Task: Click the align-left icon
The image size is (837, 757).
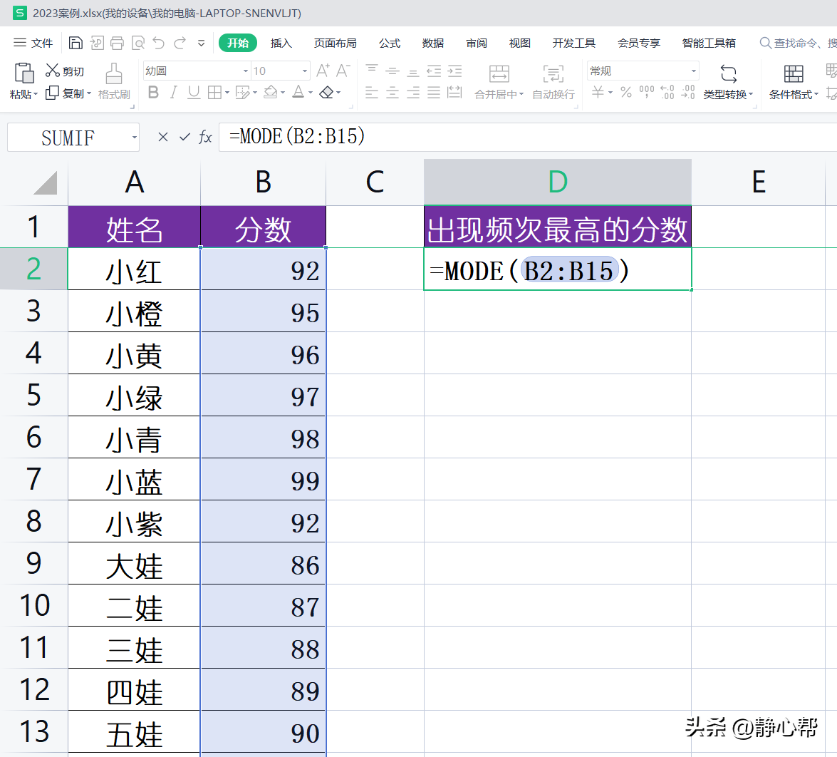Action: coord(372,93)
